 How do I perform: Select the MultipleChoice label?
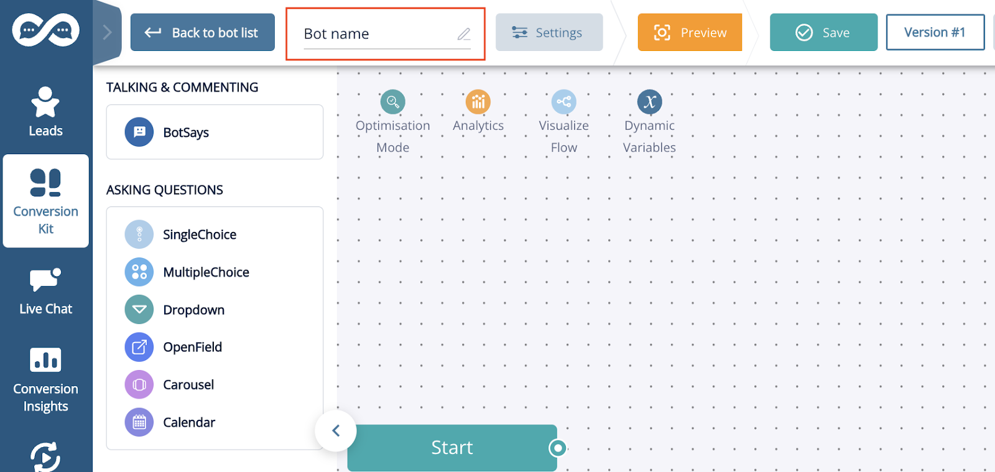coord(206,272)
